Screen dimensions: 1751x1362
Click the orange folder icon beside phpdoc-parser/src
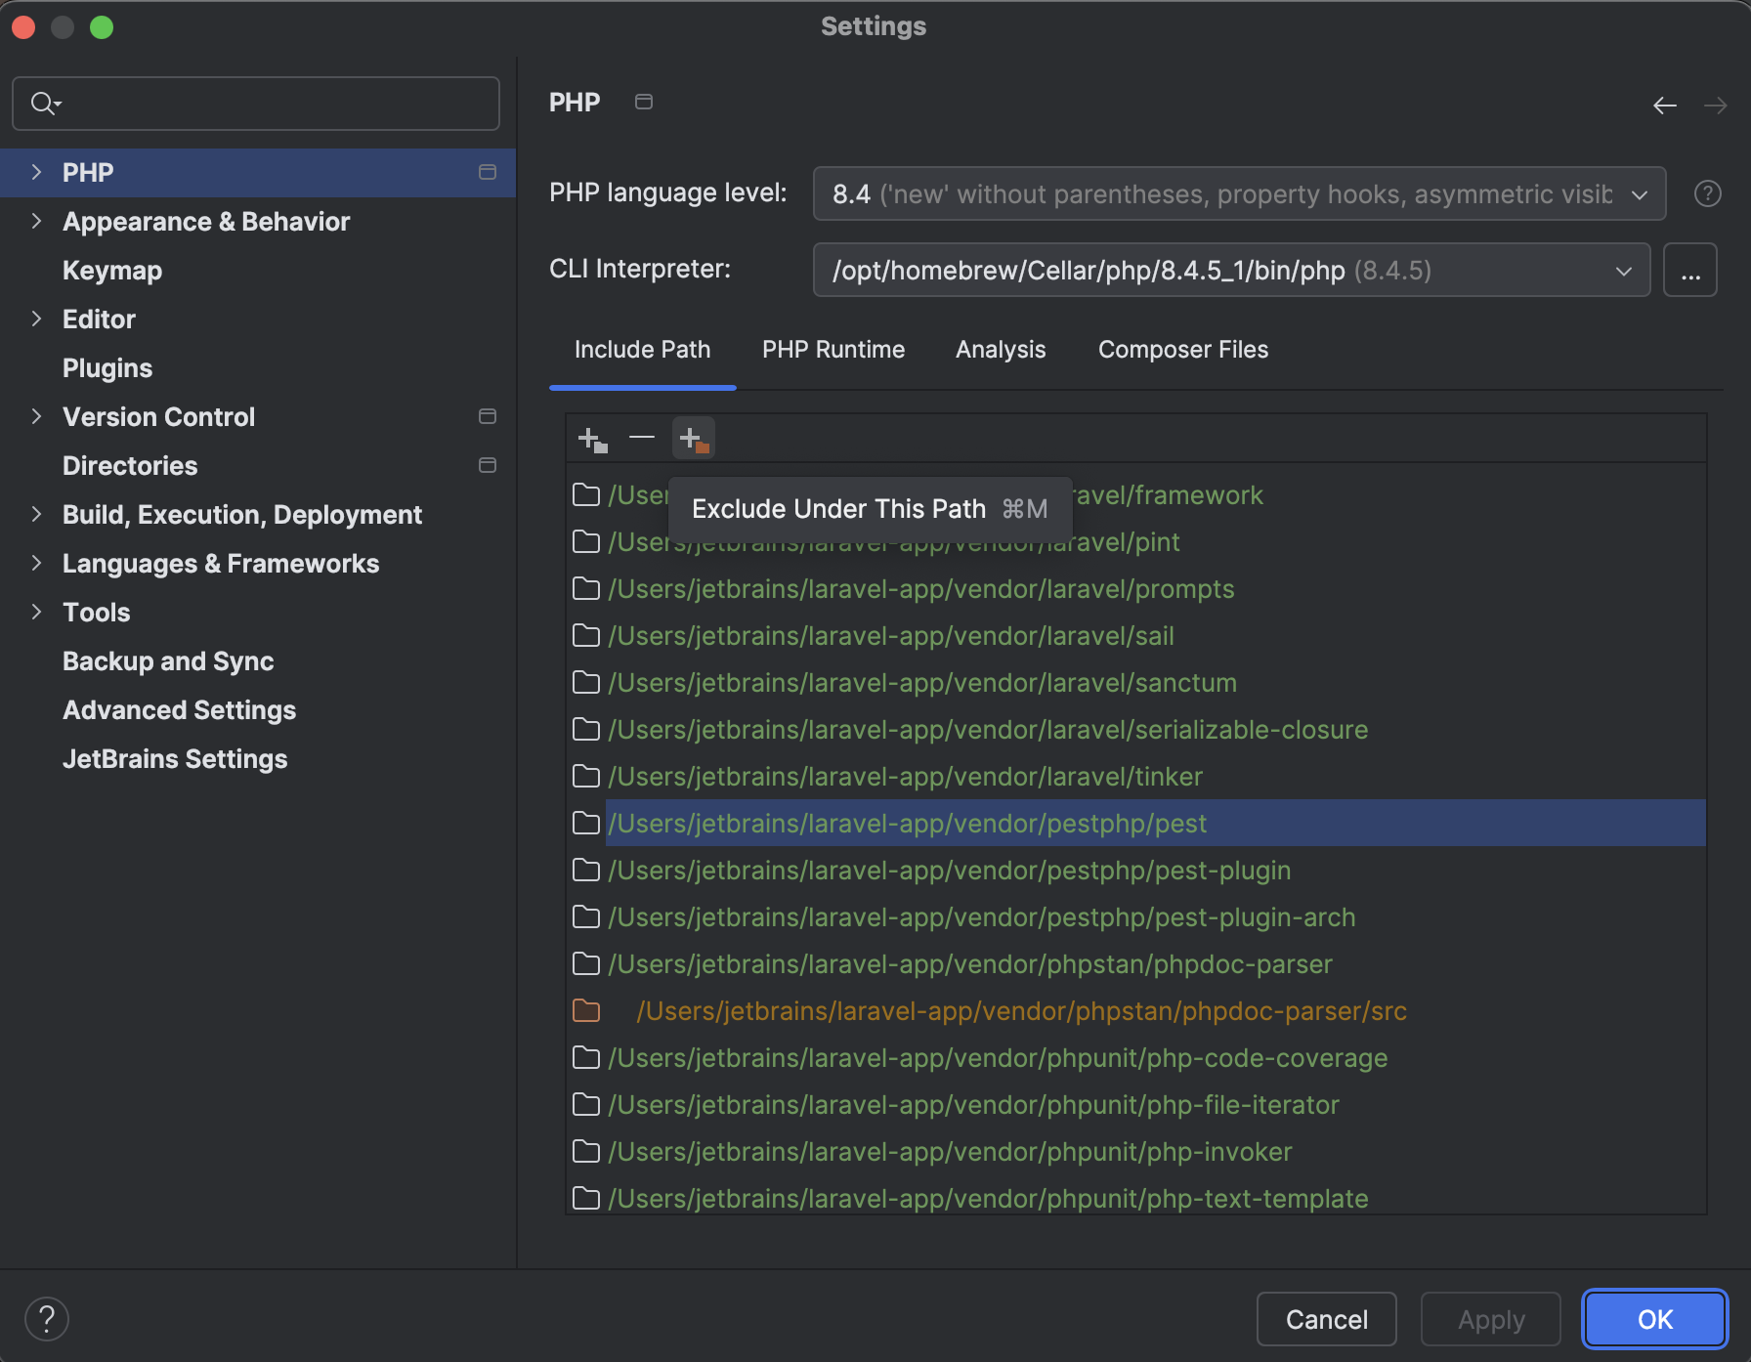(587, 1010)
